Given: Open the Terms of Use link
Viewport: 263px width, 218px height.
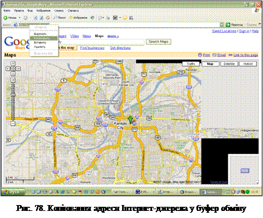Looking at the screenshot, I should (219, 182).
